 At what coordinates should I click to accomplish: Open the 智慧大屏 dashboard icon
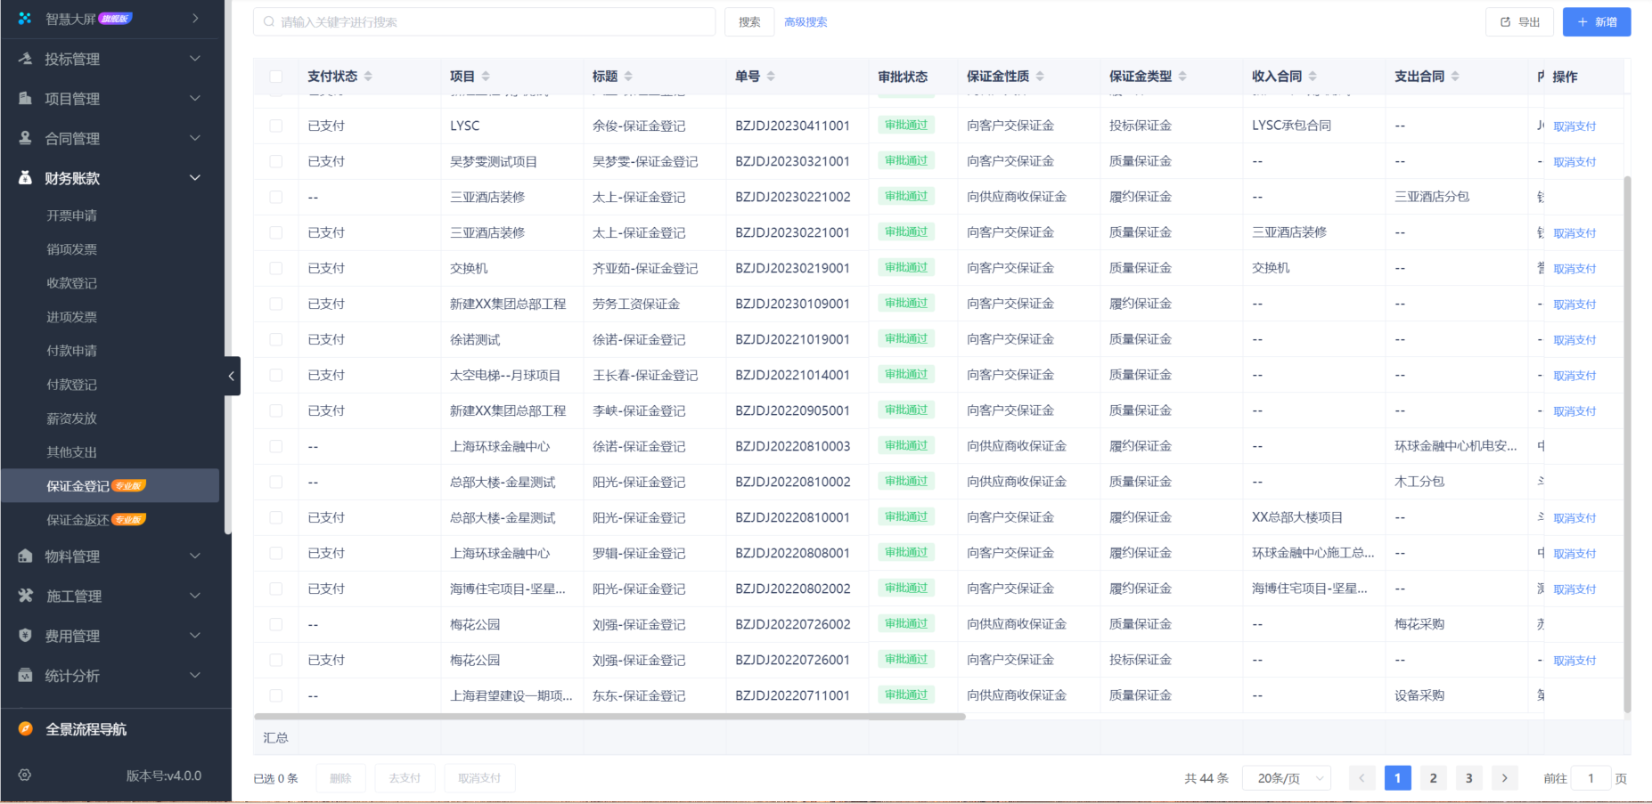(23, 17)
